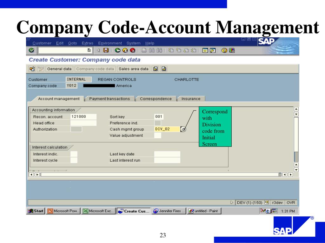Toggle the Preference ind. checkbox
The width and height of the screenshot is (325, 243).
tap(157, 123)
